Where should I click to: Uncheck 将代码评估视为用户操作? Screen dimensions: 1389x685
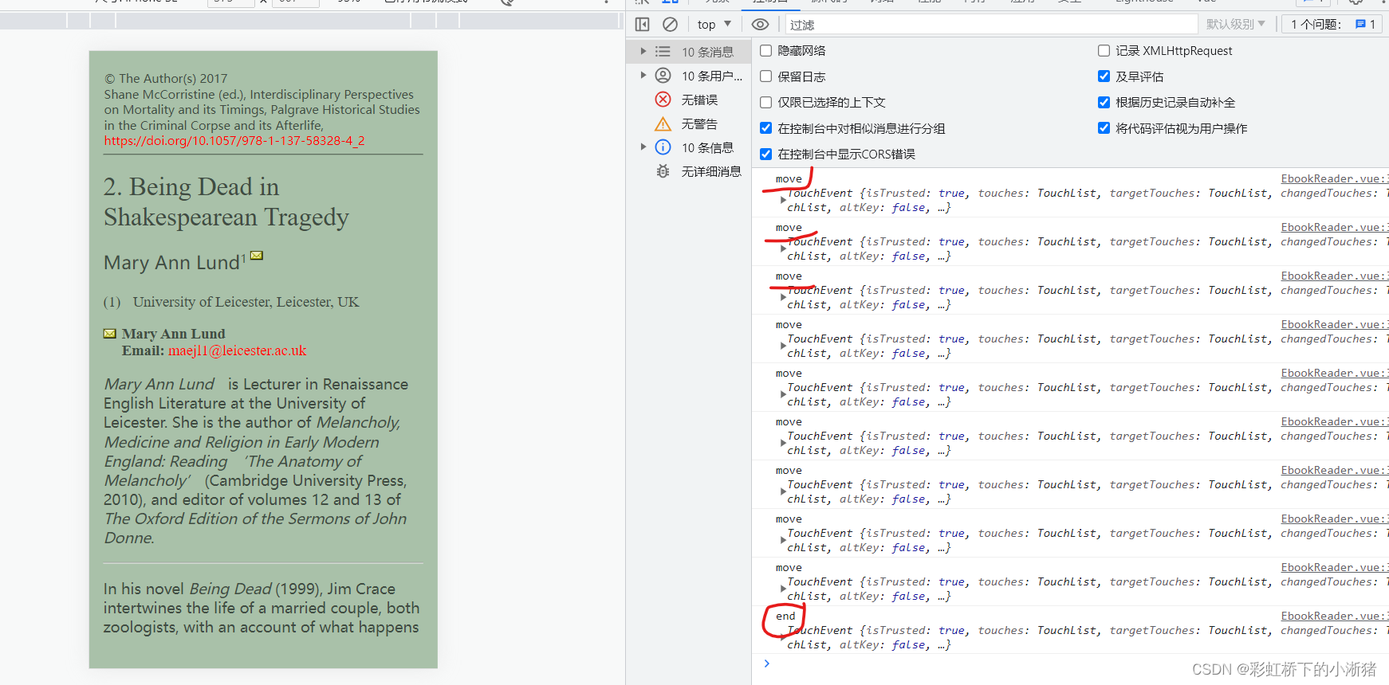coord(1104,128)
